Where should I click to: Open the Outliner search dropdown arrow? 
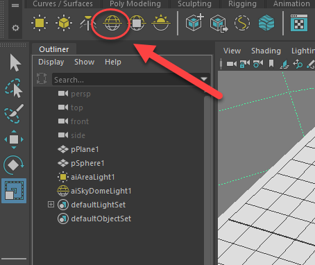(x=204, y=79)
